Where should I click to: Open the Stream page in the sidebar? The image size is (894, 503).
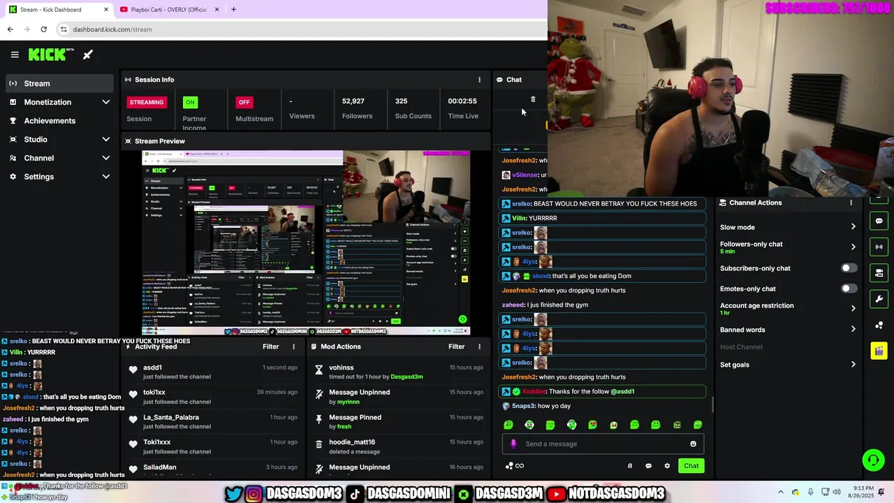pyautogui.click(x=59, y=83)
